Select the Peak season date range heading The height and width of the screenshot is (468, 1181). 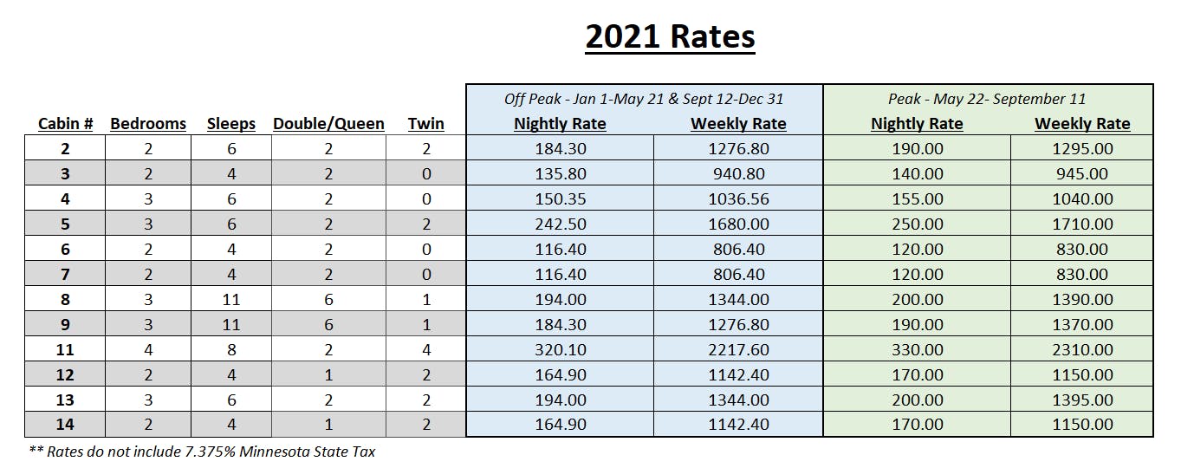[987, 99]
